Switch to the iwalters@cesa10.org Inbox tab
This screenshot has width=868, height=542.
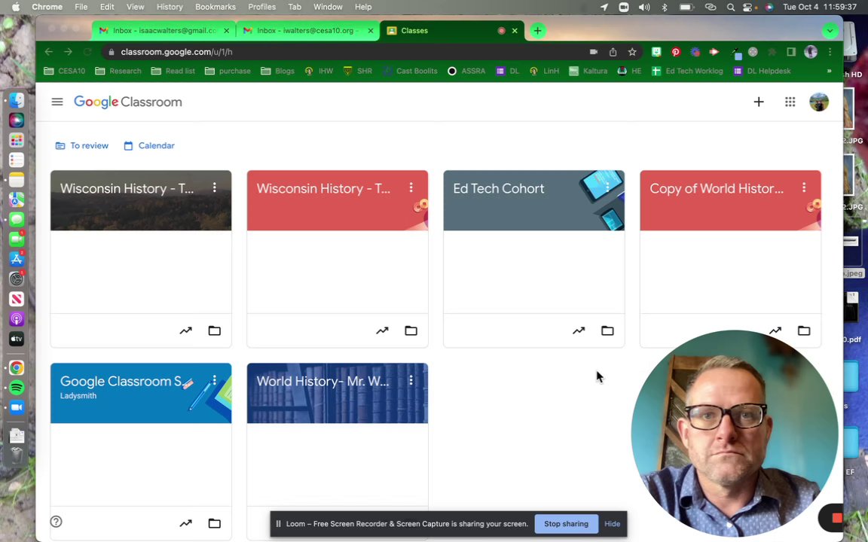coord(307,31)
